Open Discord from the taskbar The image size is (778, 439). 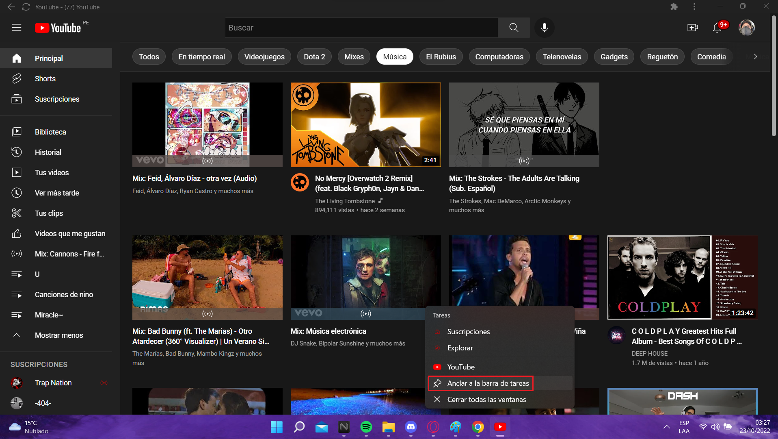[x=411, y=427]
